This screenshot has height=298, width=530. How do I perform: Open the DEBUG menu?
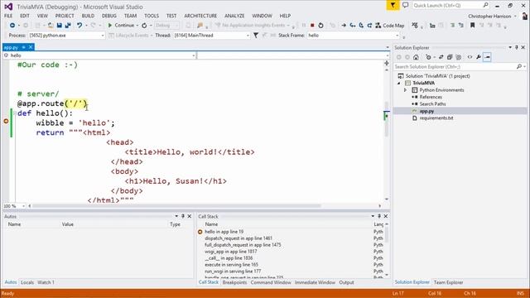click(108, 16)
